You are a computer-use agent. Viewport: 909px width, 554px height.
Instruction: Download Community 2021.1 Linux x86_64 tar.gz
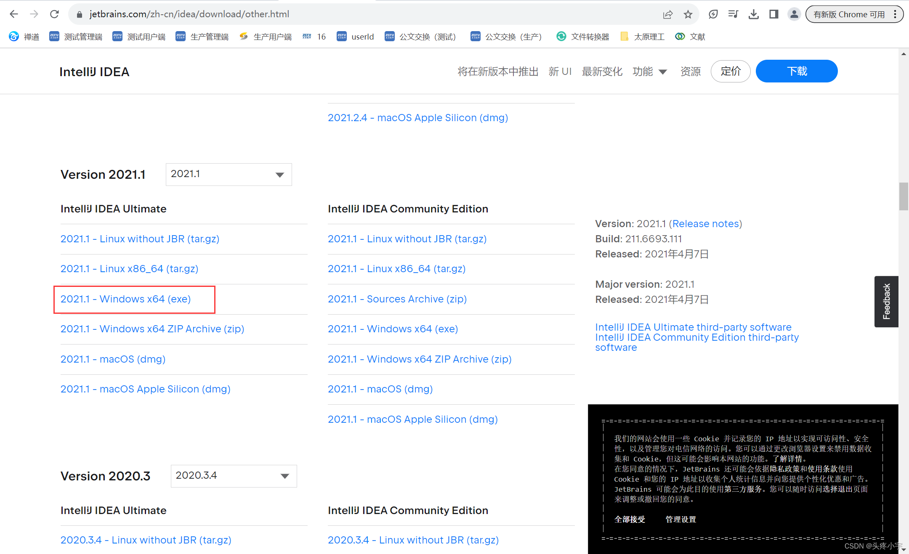[397, 269]
